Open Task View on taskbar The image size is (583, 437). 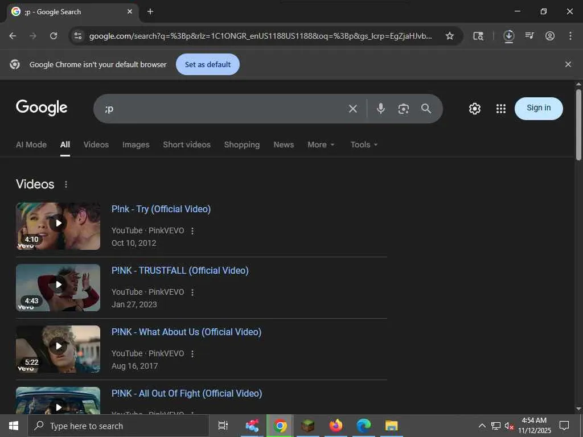coord(223,426)
